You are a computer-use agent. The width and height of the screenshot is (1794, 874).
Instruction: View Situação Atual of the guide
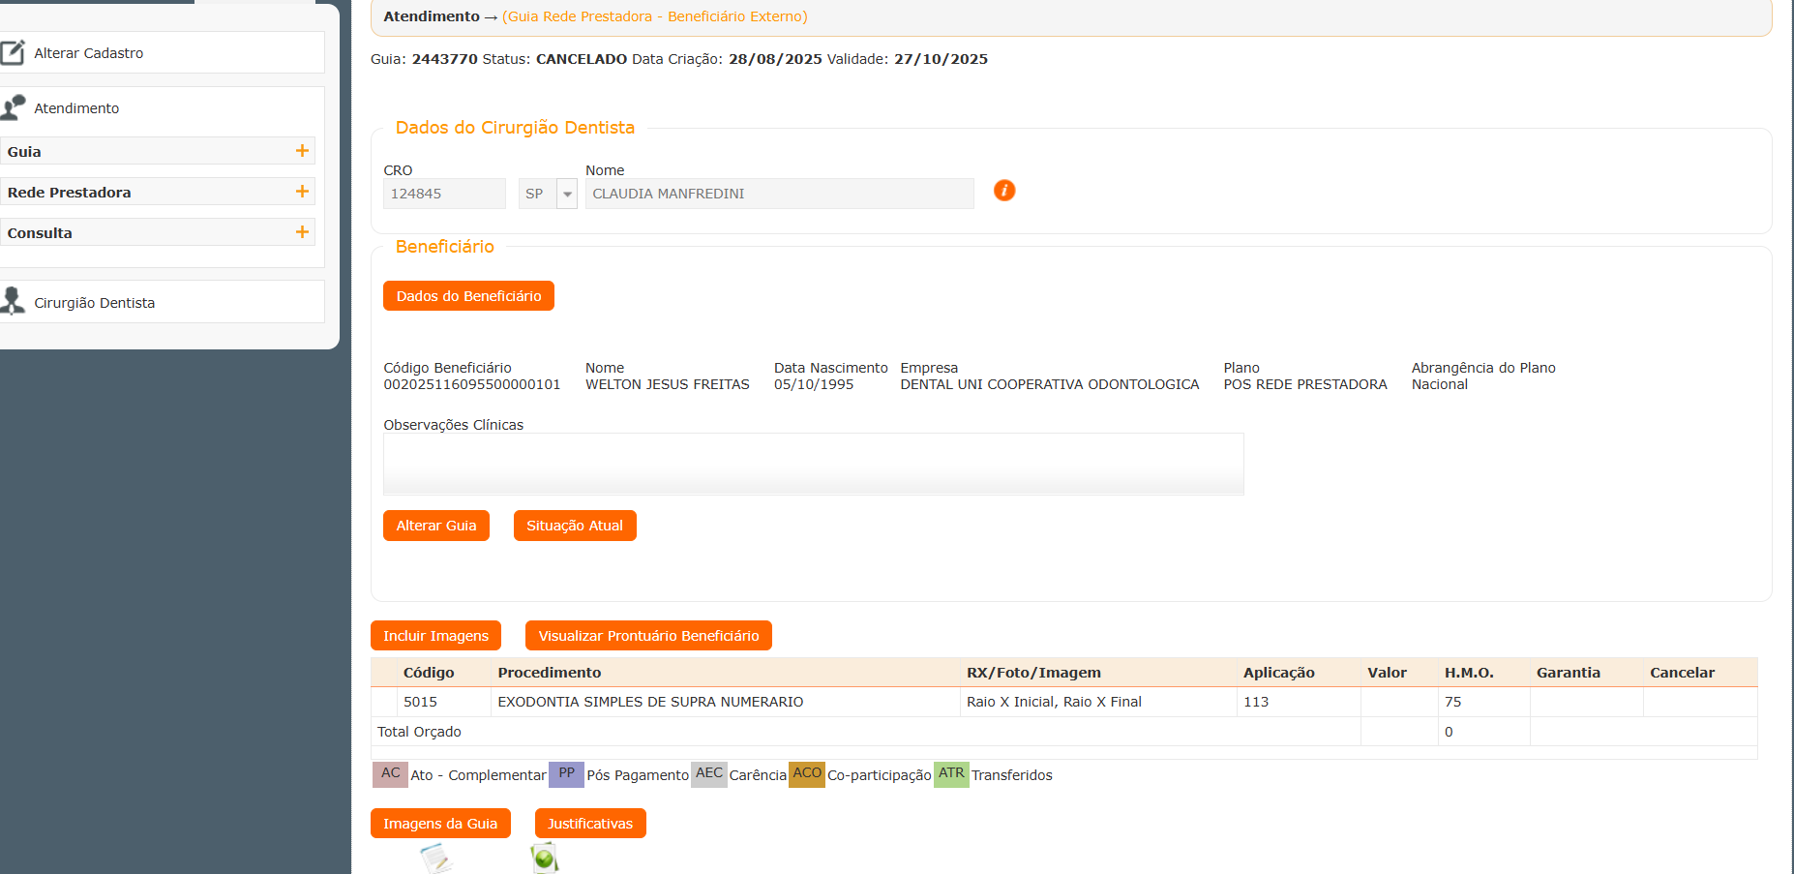tap(574, 526)
